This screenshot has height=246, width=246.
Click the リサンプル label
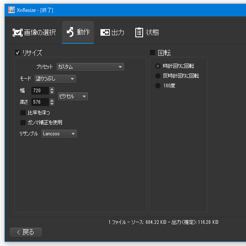[x=29, y=134]
